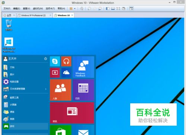Show or hide the library sidebar icon
This screenshot has height=135, width=186.
point(108,9)
